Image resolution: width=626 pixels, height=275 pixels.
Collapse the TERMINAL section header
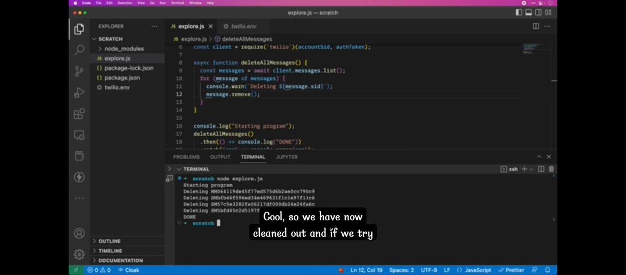pyautogui.click(x=196, y=169)
